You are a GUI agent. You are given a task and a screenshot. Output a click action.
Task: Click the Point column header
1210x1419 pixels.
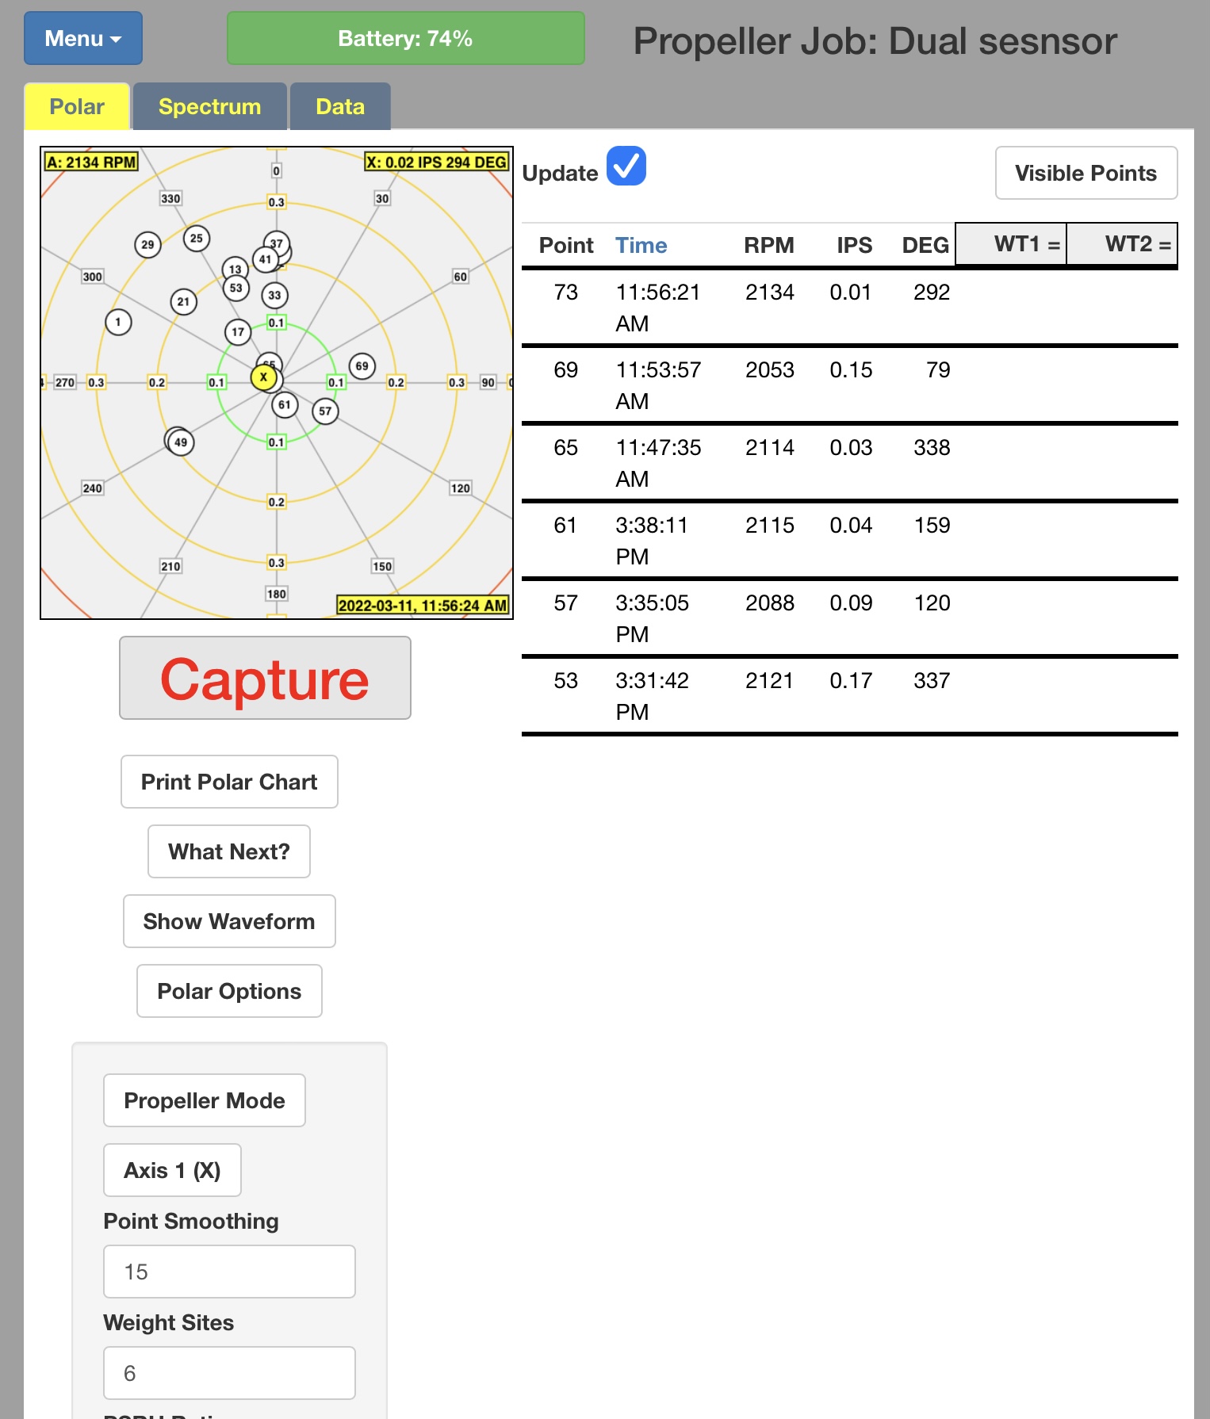tap(566, 245)
